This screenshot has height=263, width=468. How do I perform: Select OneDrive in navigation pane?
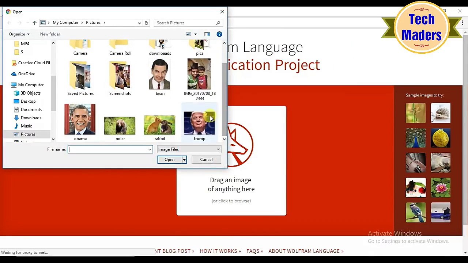tap(23, 74)
